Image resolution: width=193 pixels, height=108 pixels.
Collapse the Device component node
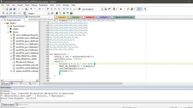(x=8, y=32)
